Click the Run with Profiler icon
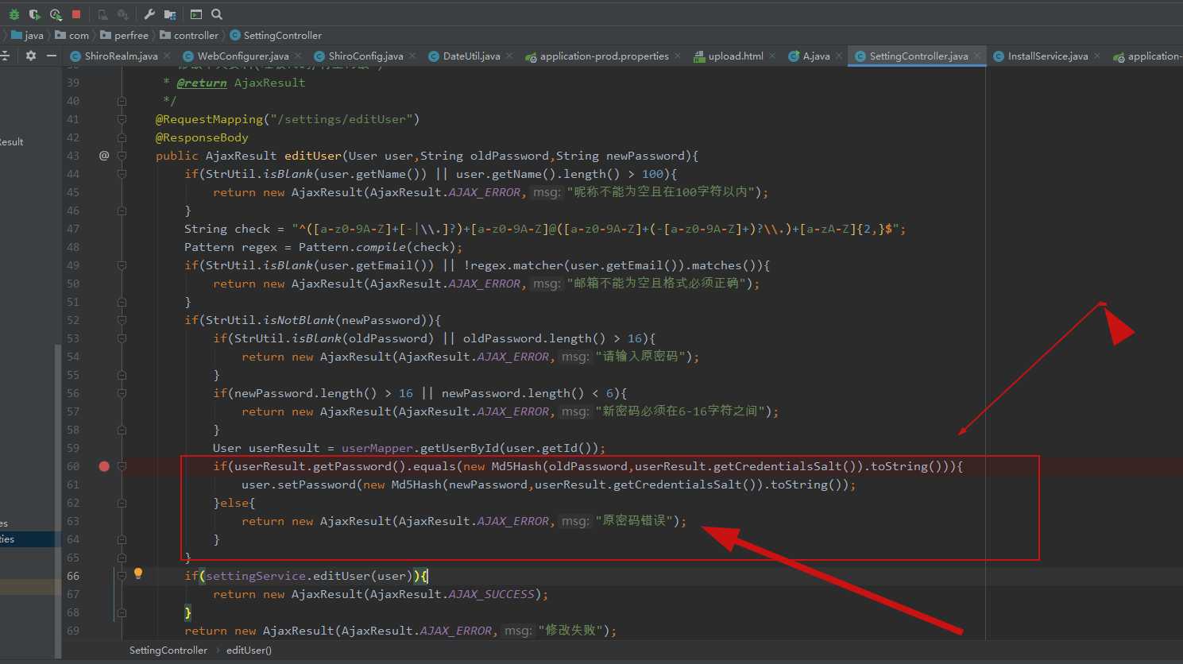The image size is (1183, 664). click(56, 14)
